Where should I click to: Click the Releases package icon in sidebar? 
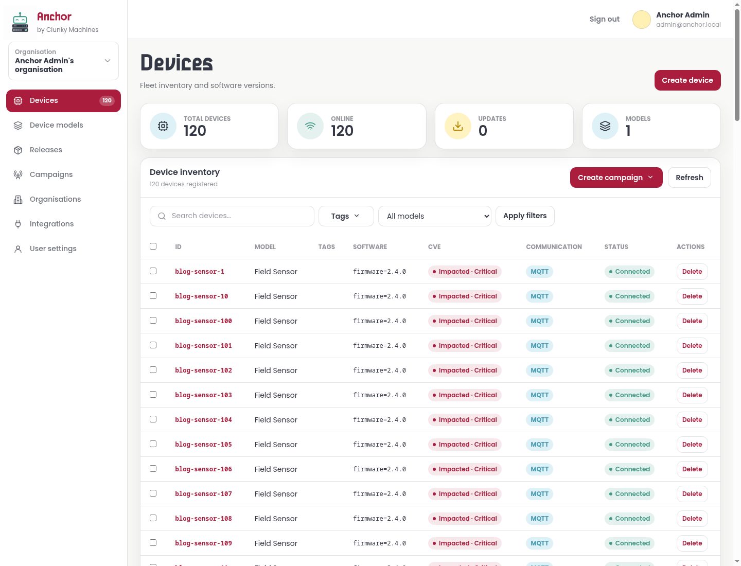[18, 150]
